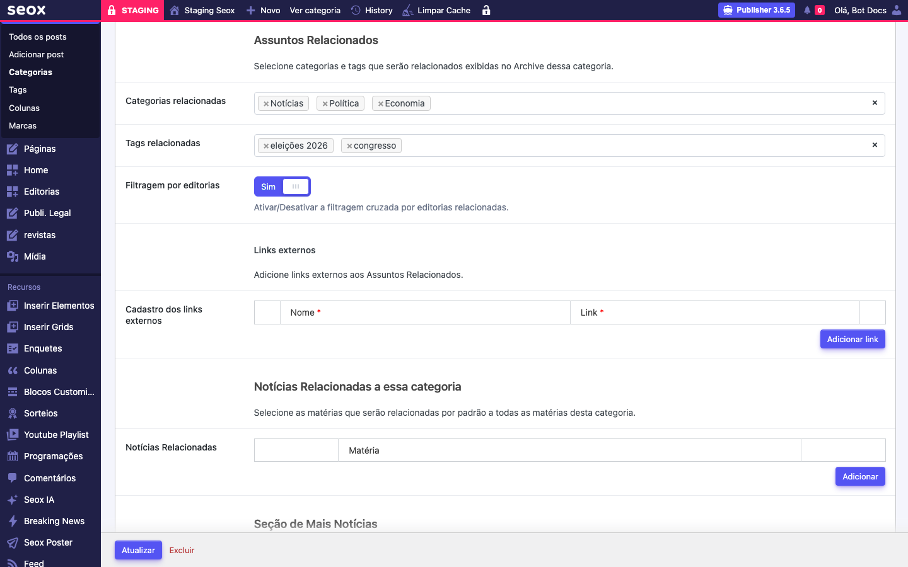Click the Adicionar link button
This screenshot has width=908, height=567.
click(853, 339)
